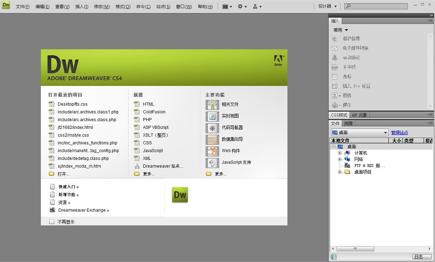This screenshot has width=435, height=262.
Task: Click the 插入 Div 标签 icon
Action: [x=335, y=86]
